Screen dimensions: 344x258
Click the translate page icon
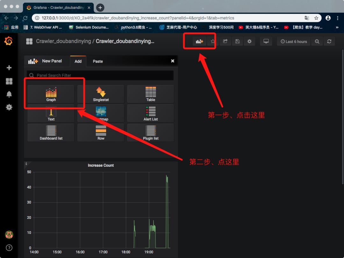tap(307, 18)
